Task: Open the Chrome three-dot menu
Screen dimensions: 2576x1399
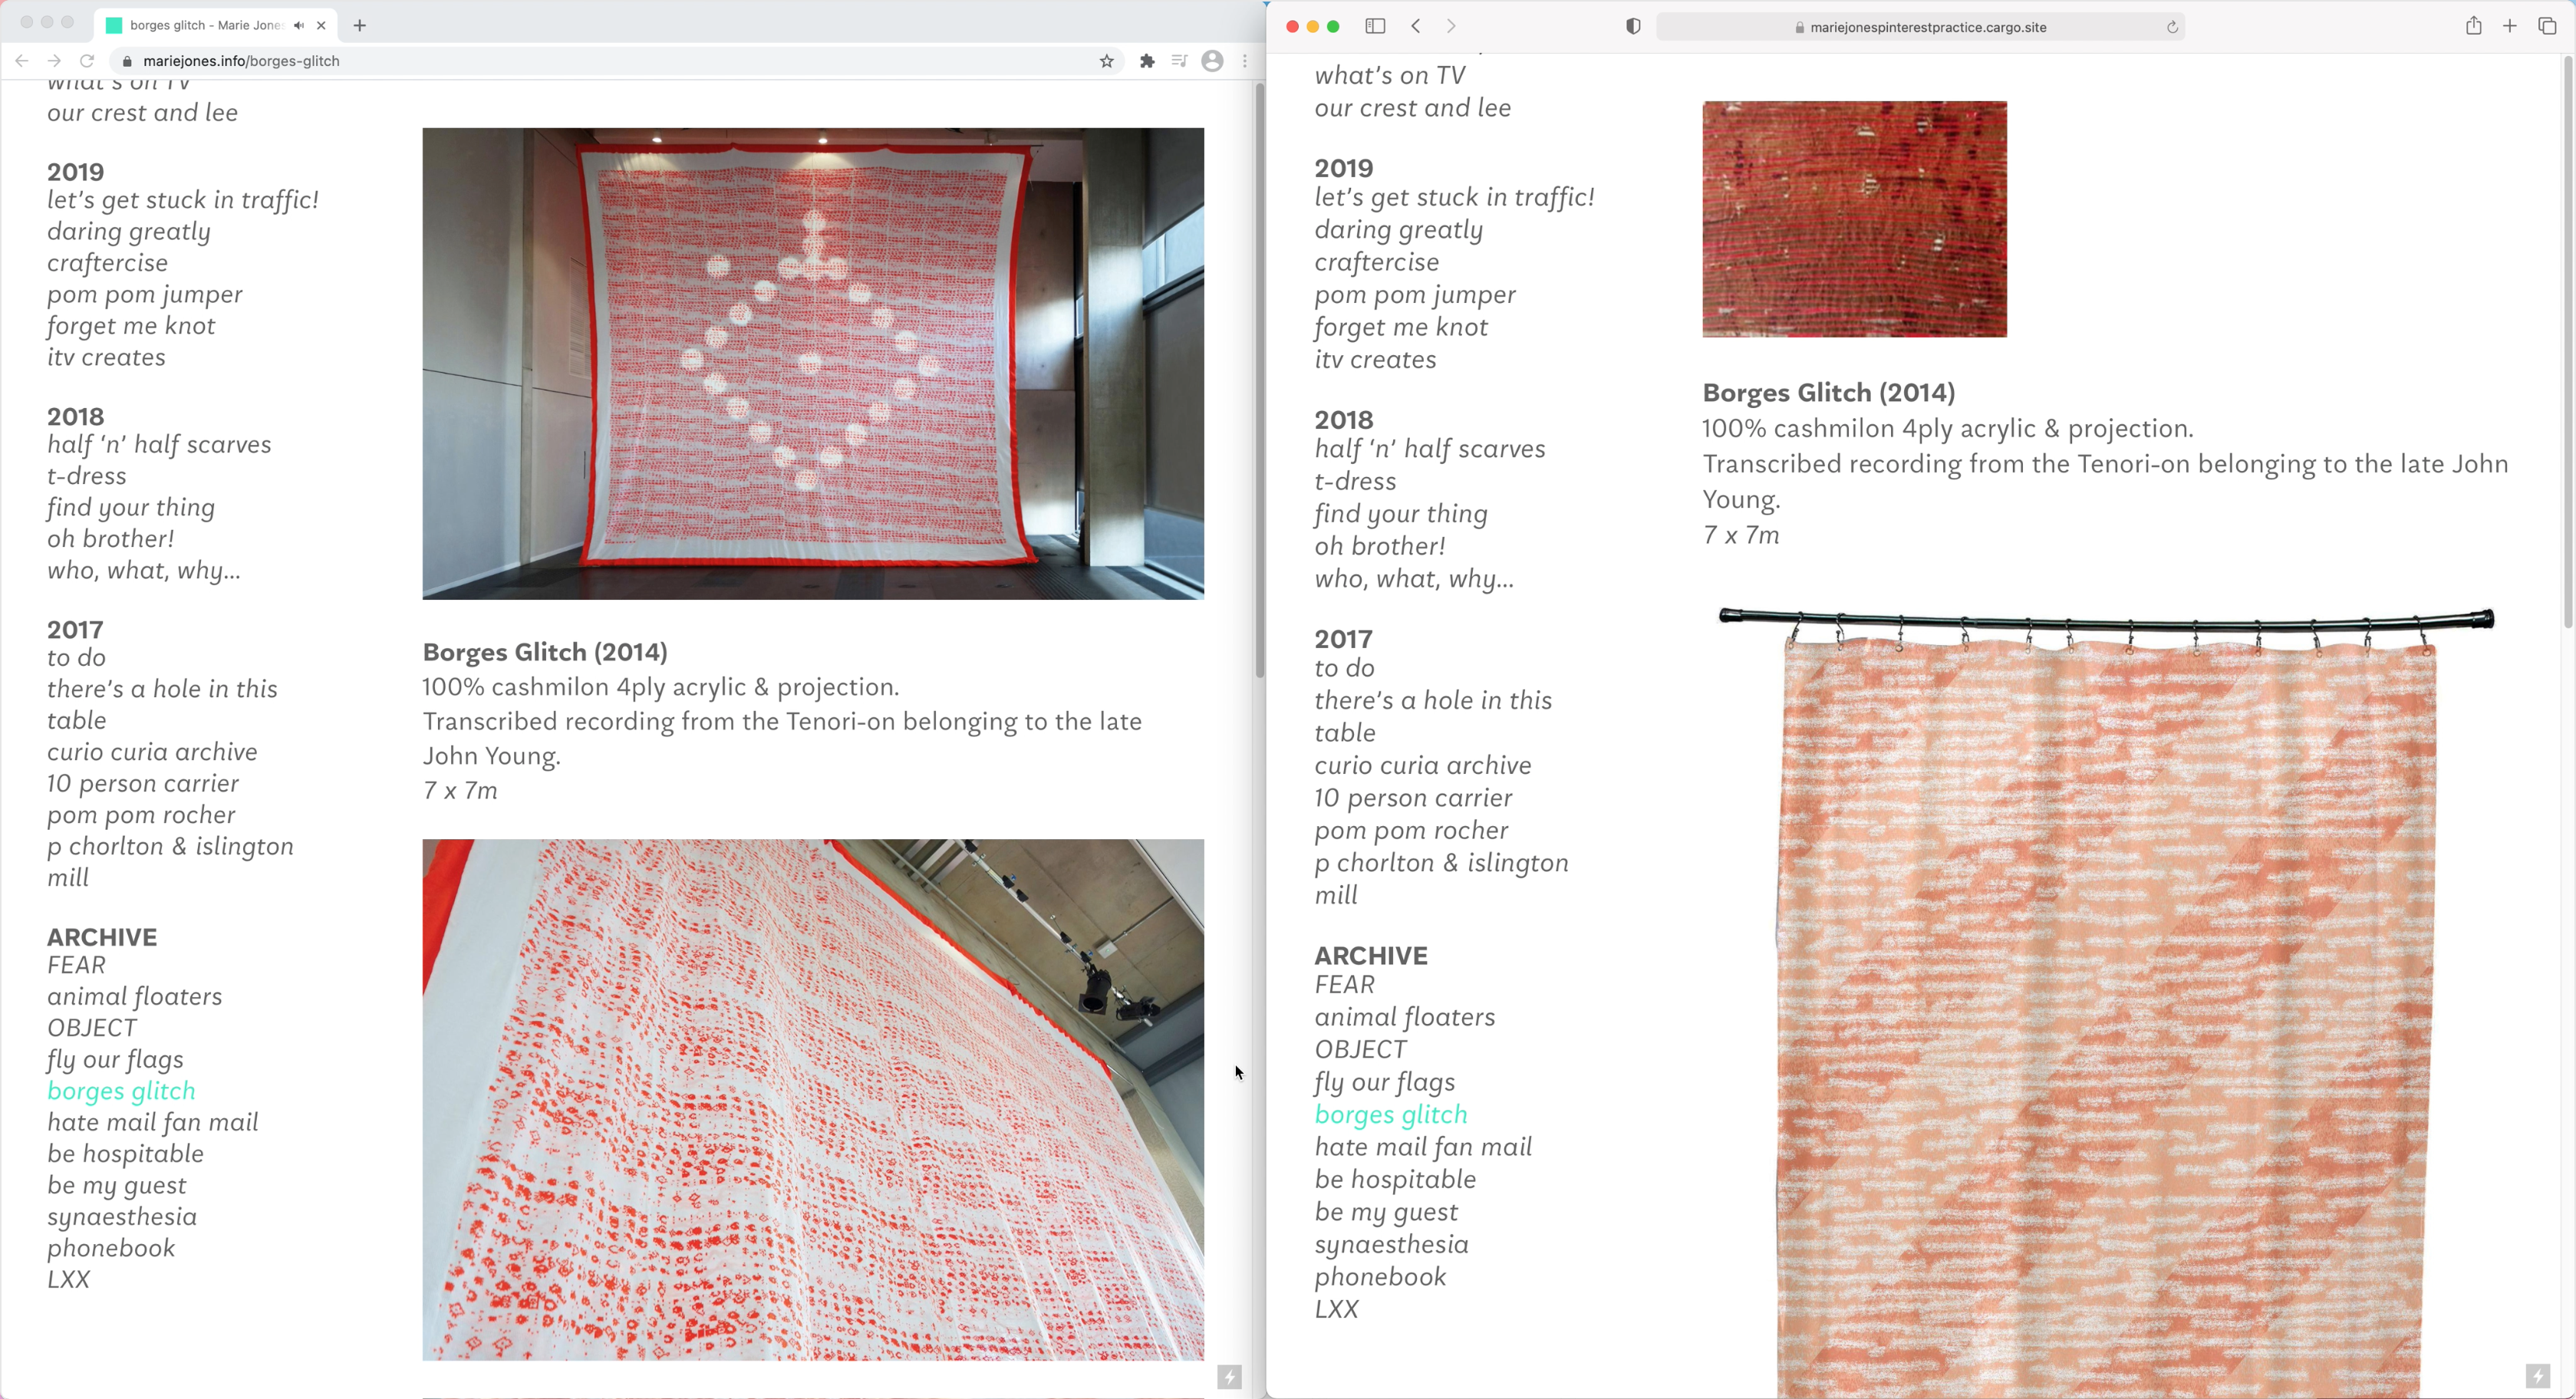Action: click(1244, 61)
